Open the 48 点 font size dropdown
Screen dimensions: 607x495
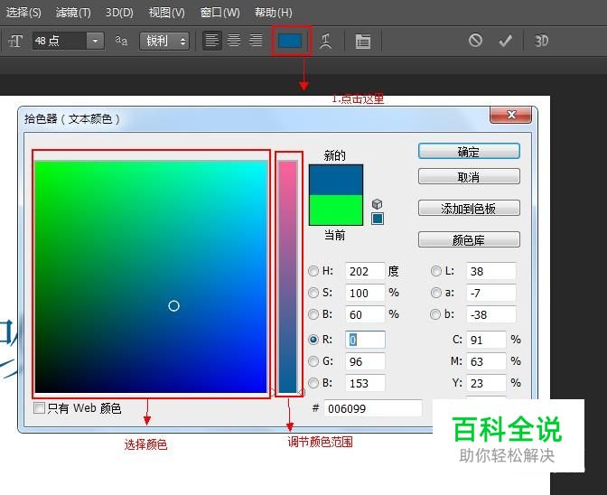(x=95, y=41)
